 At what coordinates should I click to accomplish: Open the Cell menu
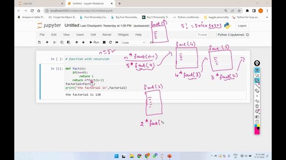click(x=93, y=35)
